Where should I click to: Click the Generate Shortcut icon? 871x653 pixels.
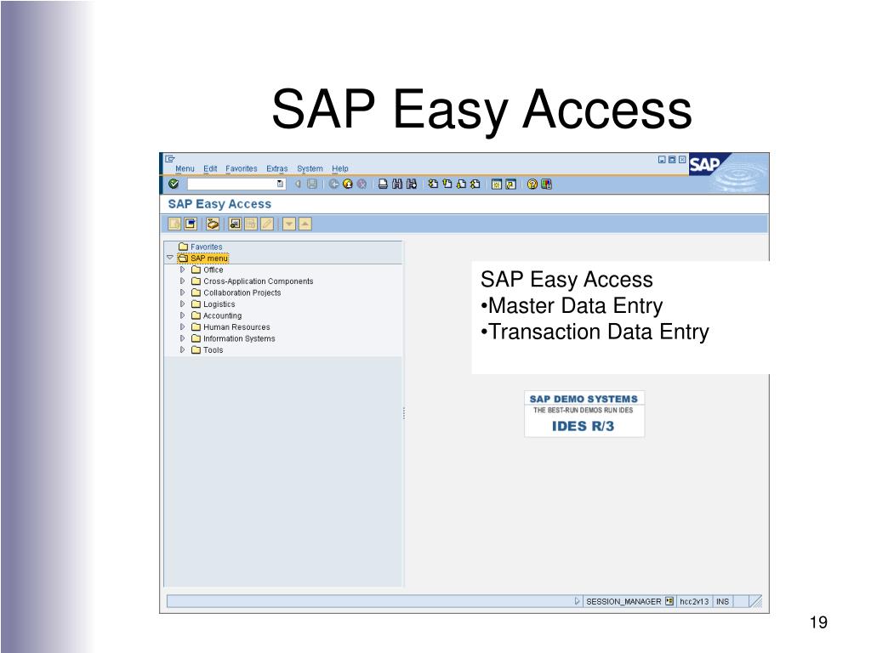510,184
